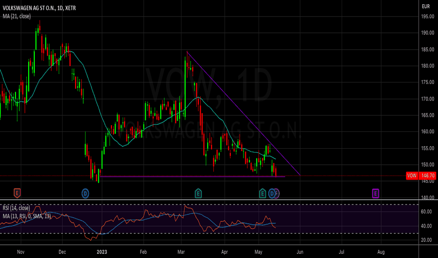Click the Jul label on time axis
The image size is (438, 258).
tap(341, 252)
